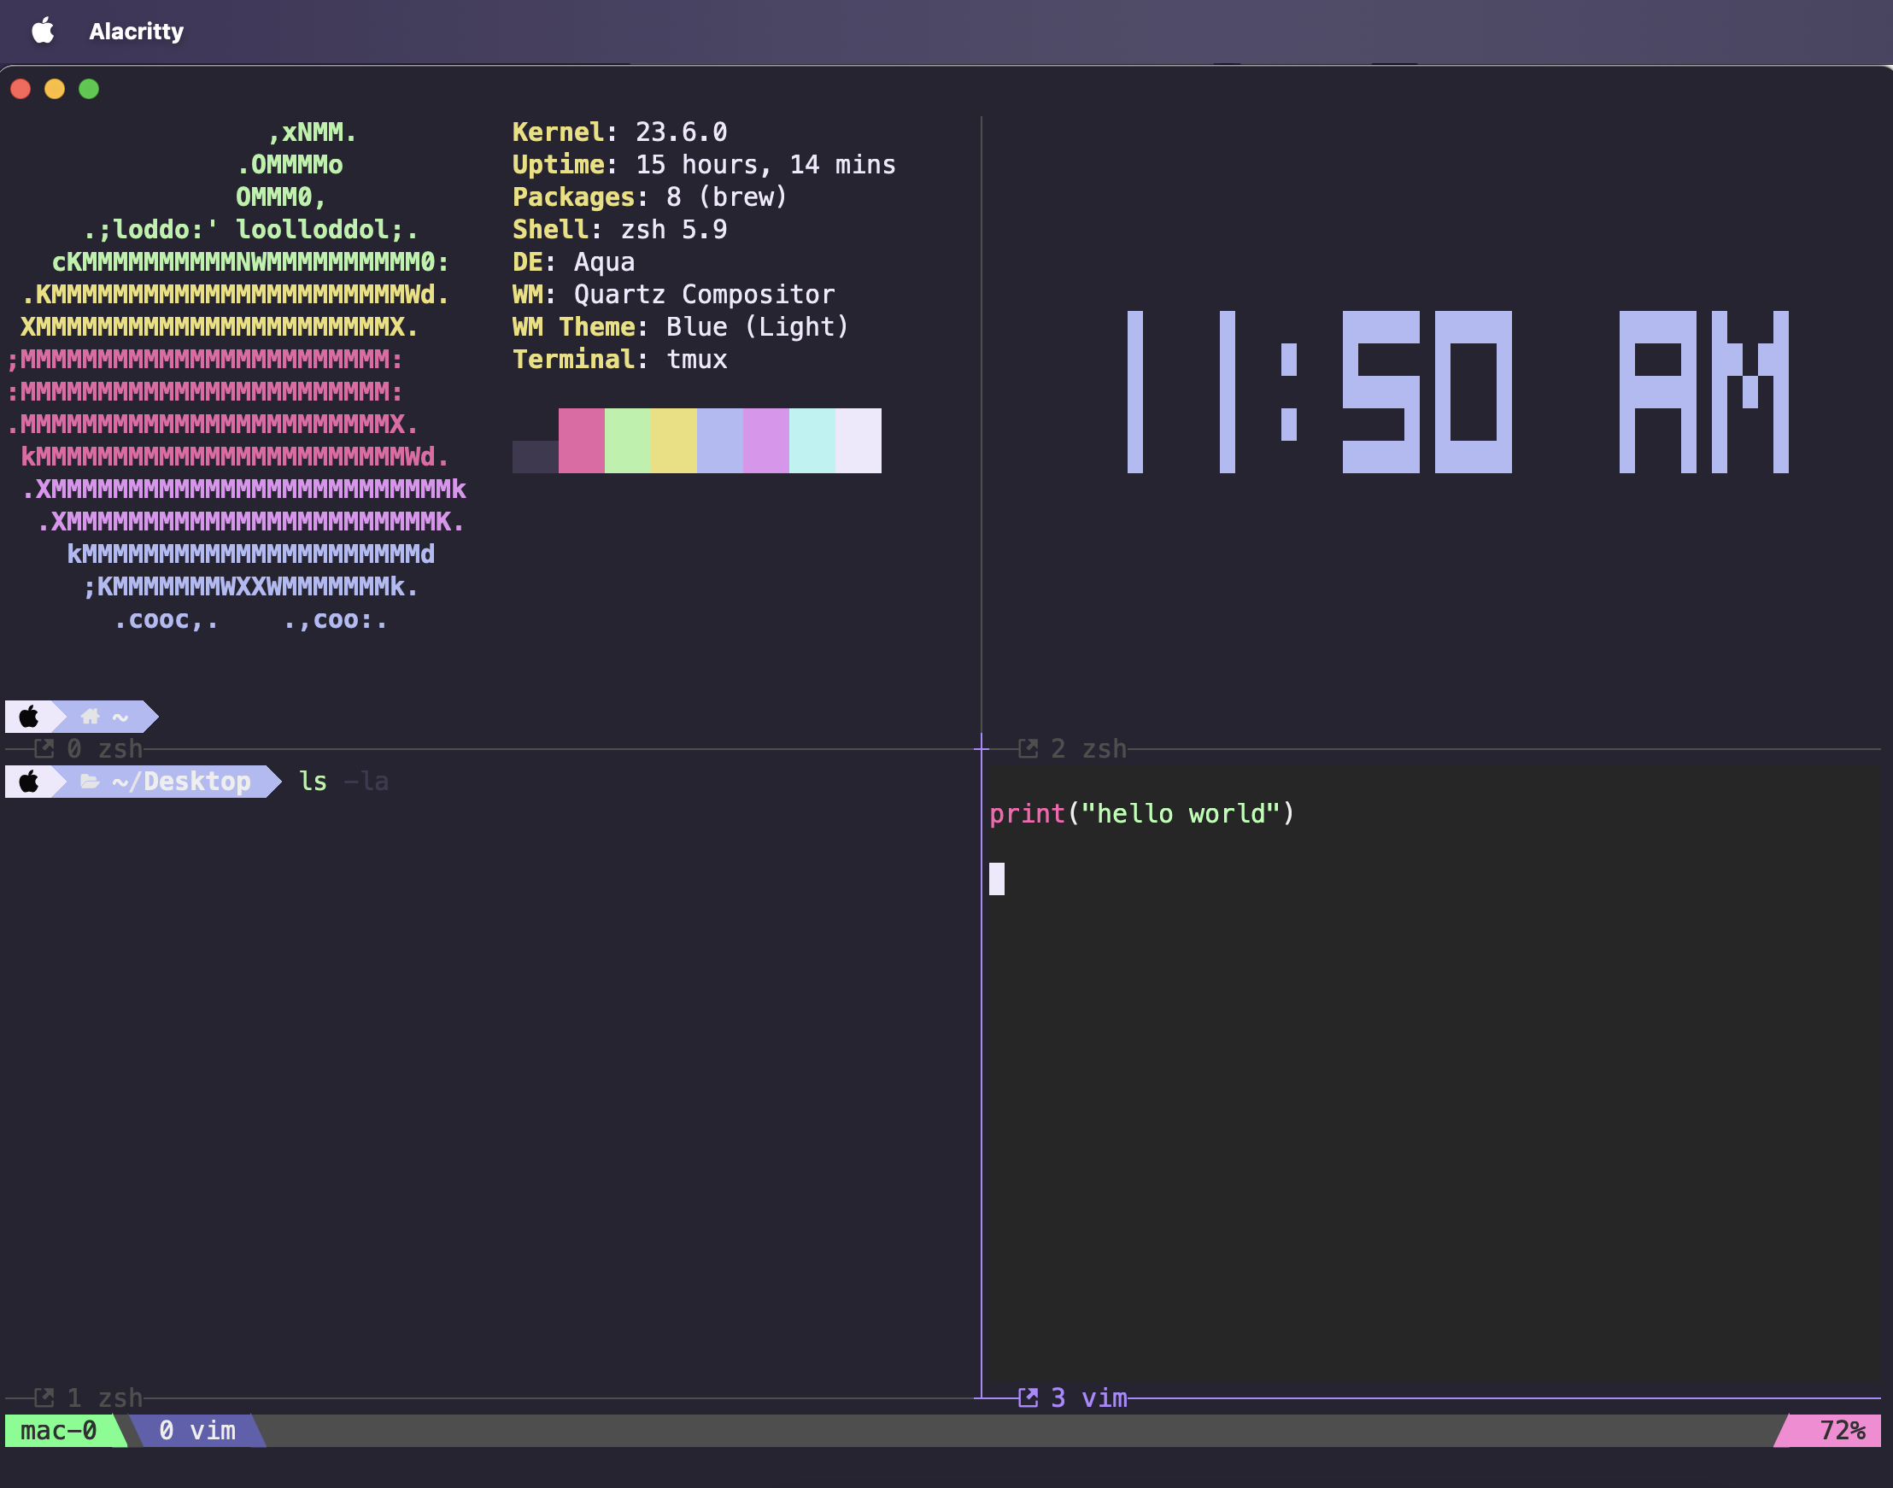Click the '3 vim' pane label
Viewport: 1893px width, 1488px height.
(1089, 1397)
